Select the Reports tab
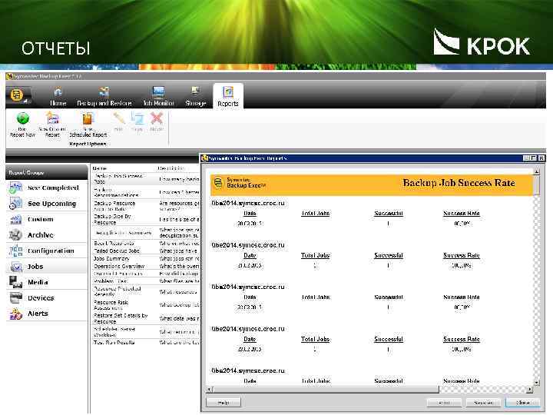553x415 pixels. coord(228,96)
